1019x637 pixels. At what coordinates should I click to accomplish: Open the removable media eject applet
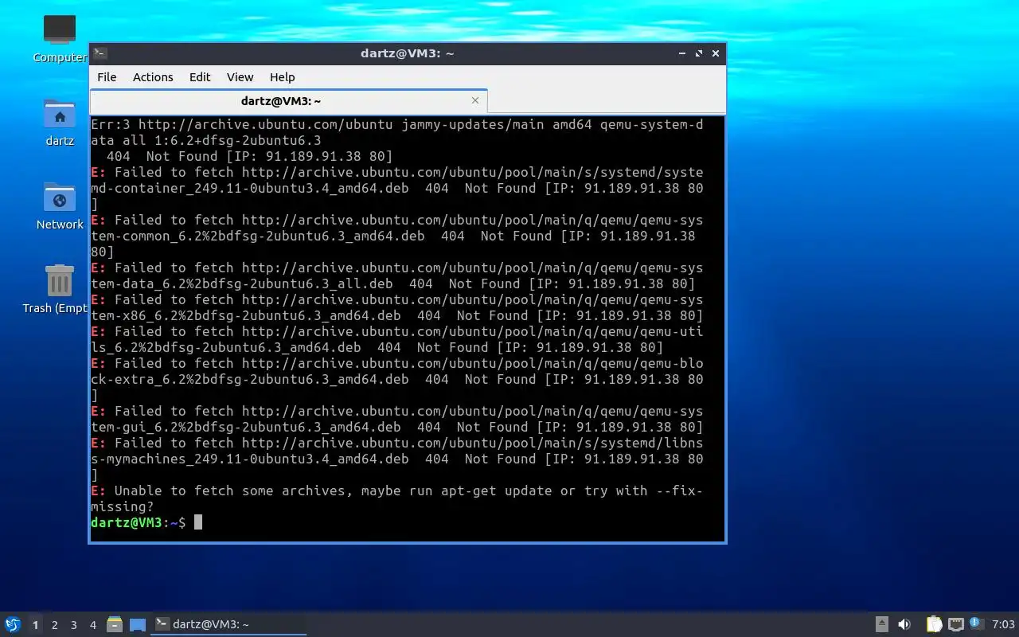pos(882,624)
